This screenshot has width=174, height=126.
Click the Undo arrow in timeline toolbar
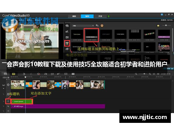(24, 74)
